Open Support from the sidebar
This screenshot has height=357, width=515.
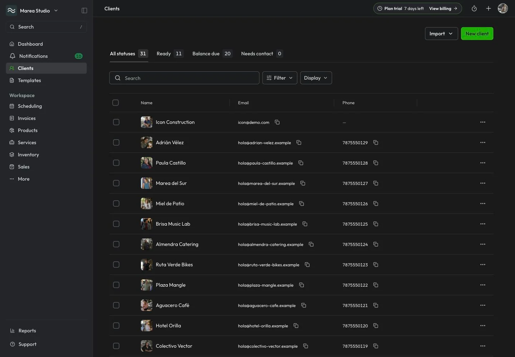(46, 344)
